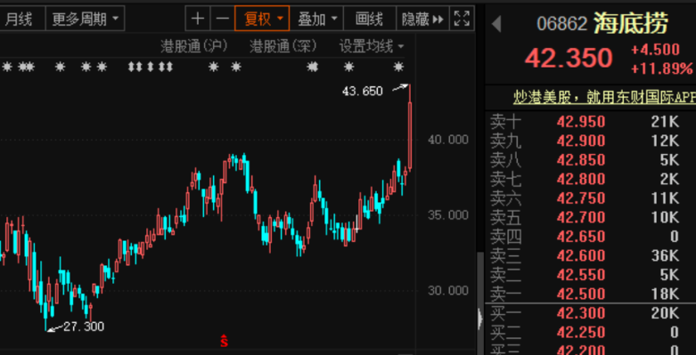Image resolution: width=696 pixels, height=355 pixels.
Task: Click the vertical scrollbar beside chart
Action: pos(480,303)
